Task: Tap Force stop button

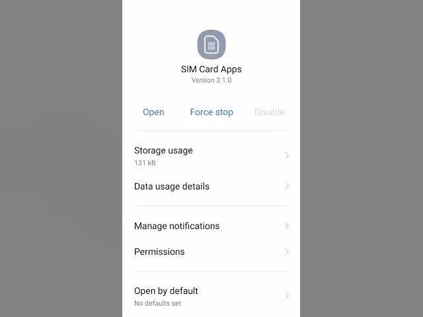Action: [211, 112]
